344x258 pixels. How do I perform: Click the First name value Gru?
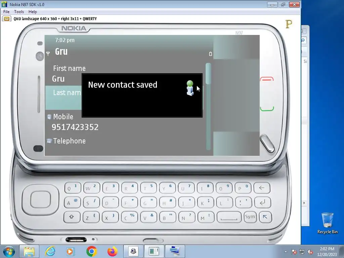pos(58,79)
